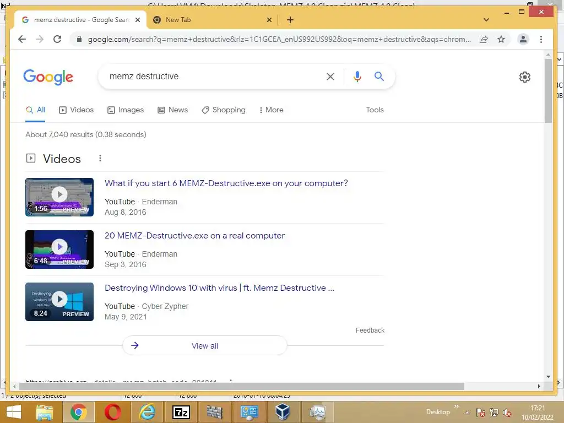
Task: Play the 1:56 video thumbnail preview
Action: [59, 197]
